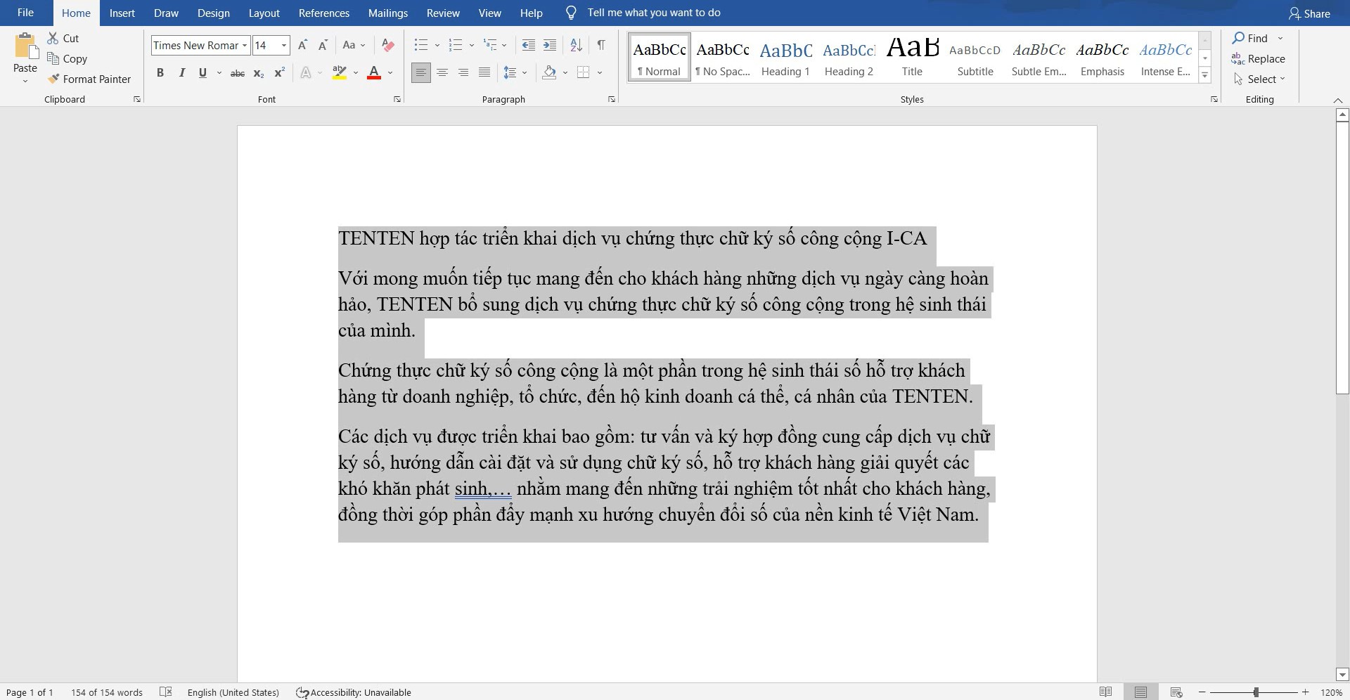
Task: Expand font color options arrow
Action: tap(390, 73)
